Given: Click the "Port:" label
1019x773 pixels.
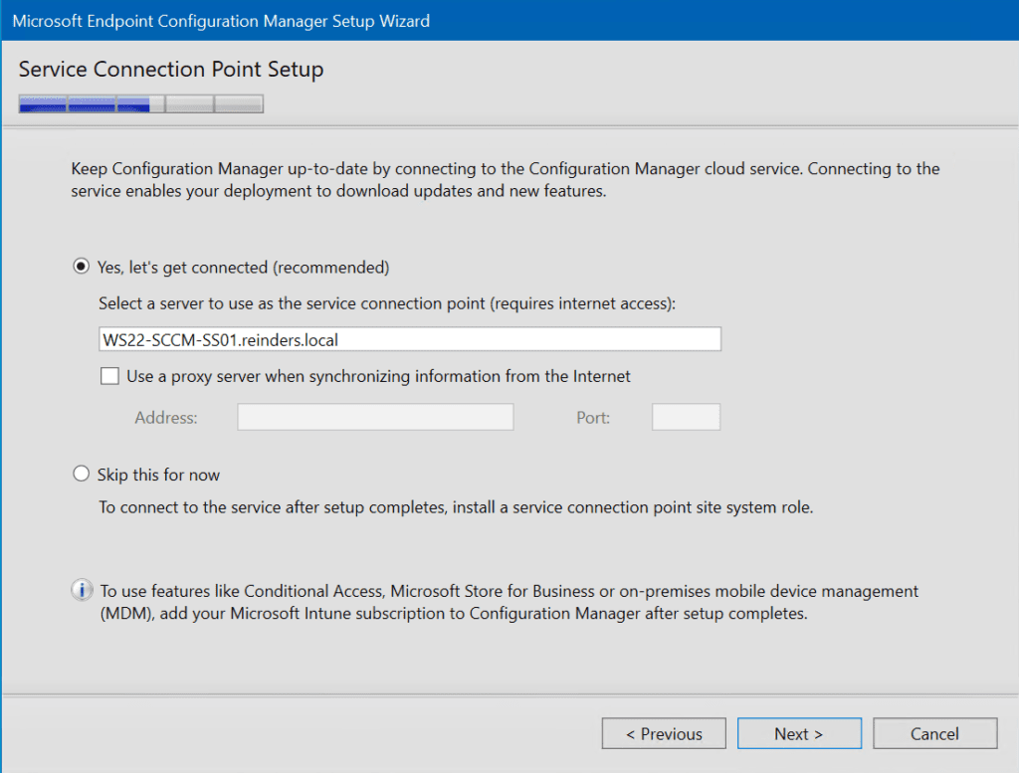Looking at the screenshot, I should (593, 418).
